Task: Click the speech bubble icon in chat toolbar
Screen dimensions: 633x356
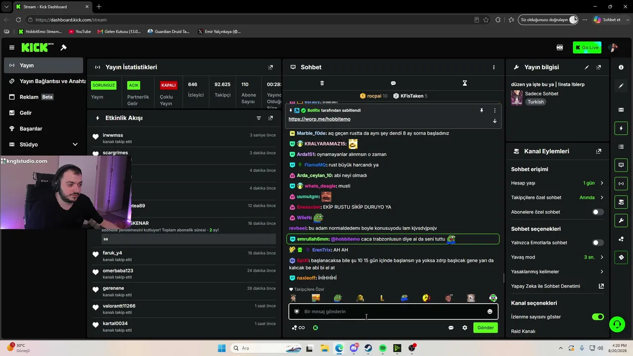Action: coord(393,83)
